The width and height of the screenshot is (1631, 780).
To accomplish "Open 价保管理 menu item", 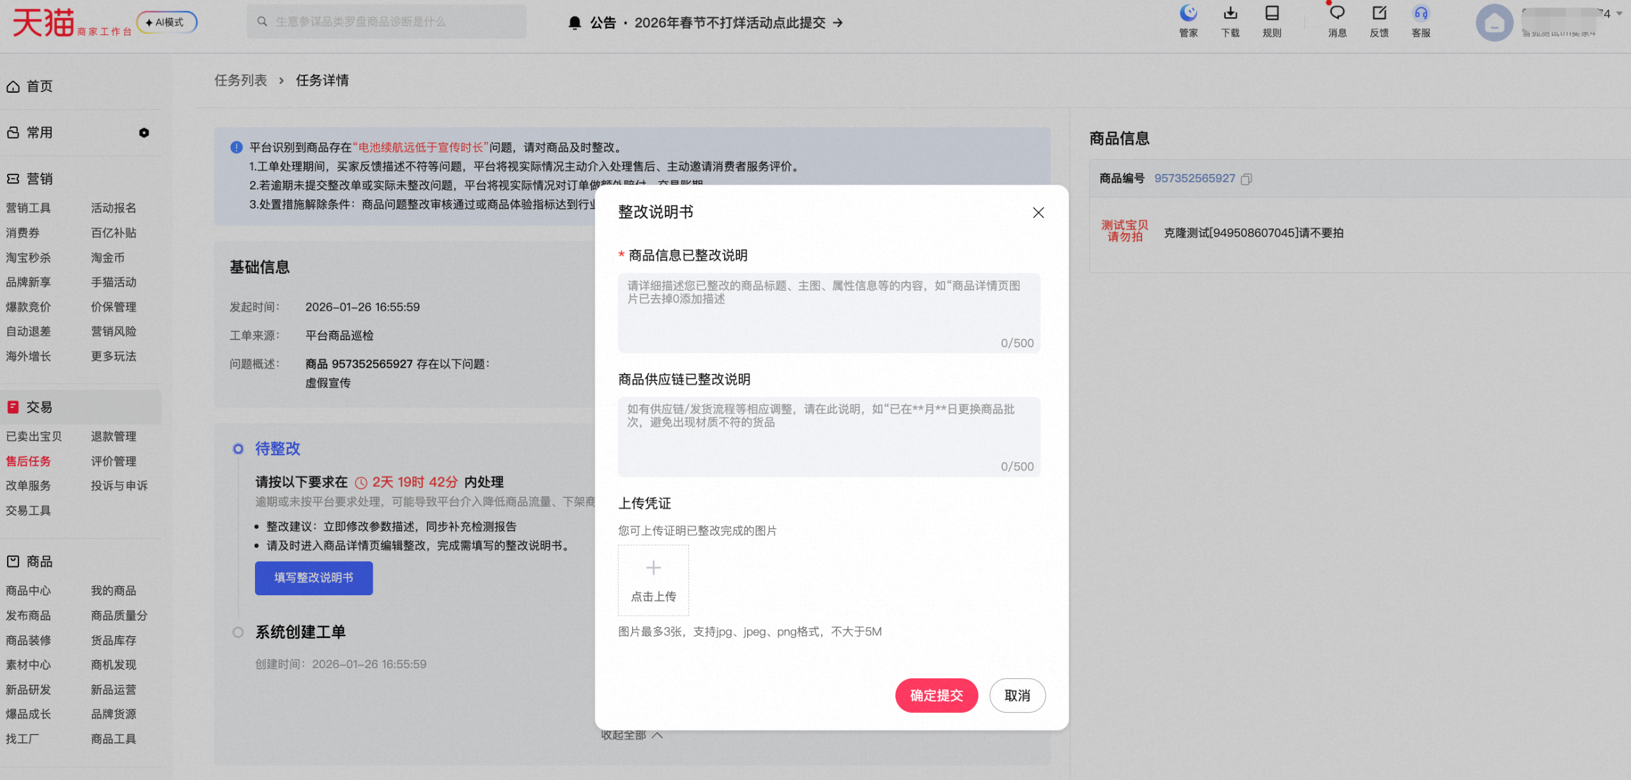I will [113, 307].
